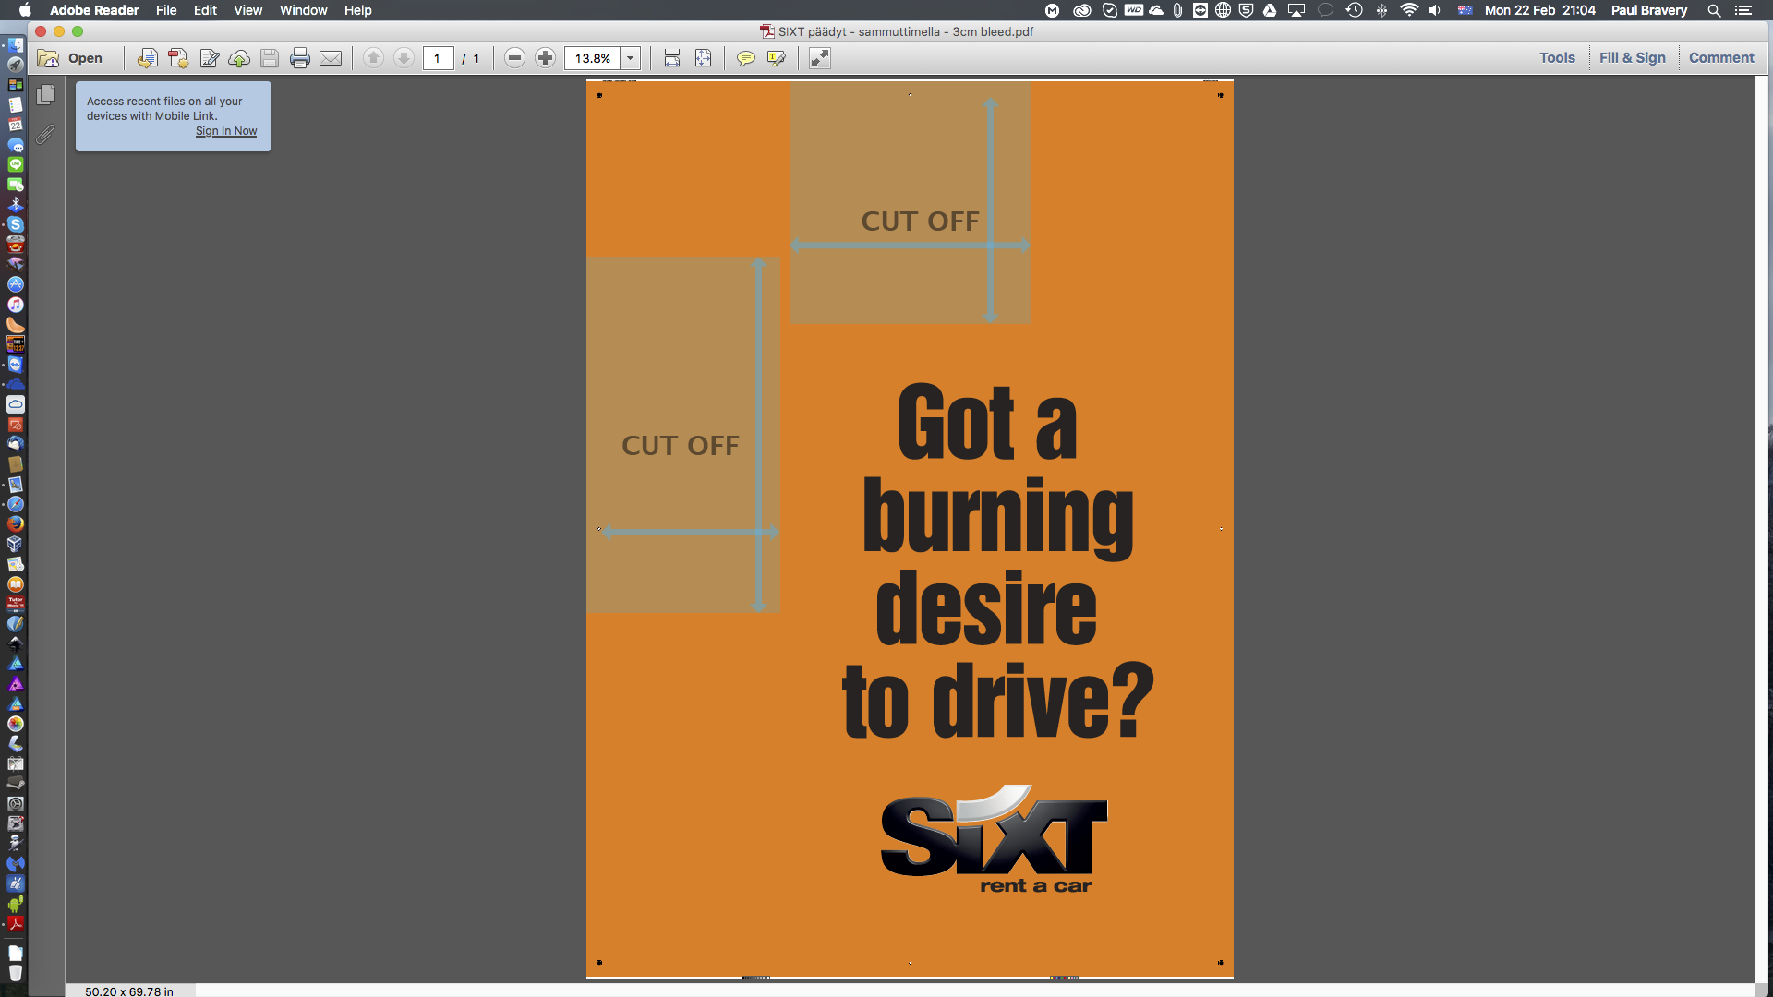This screenshot has width=1773, height=997.
Task: Go to next page with down arrow
Action: 404,58
